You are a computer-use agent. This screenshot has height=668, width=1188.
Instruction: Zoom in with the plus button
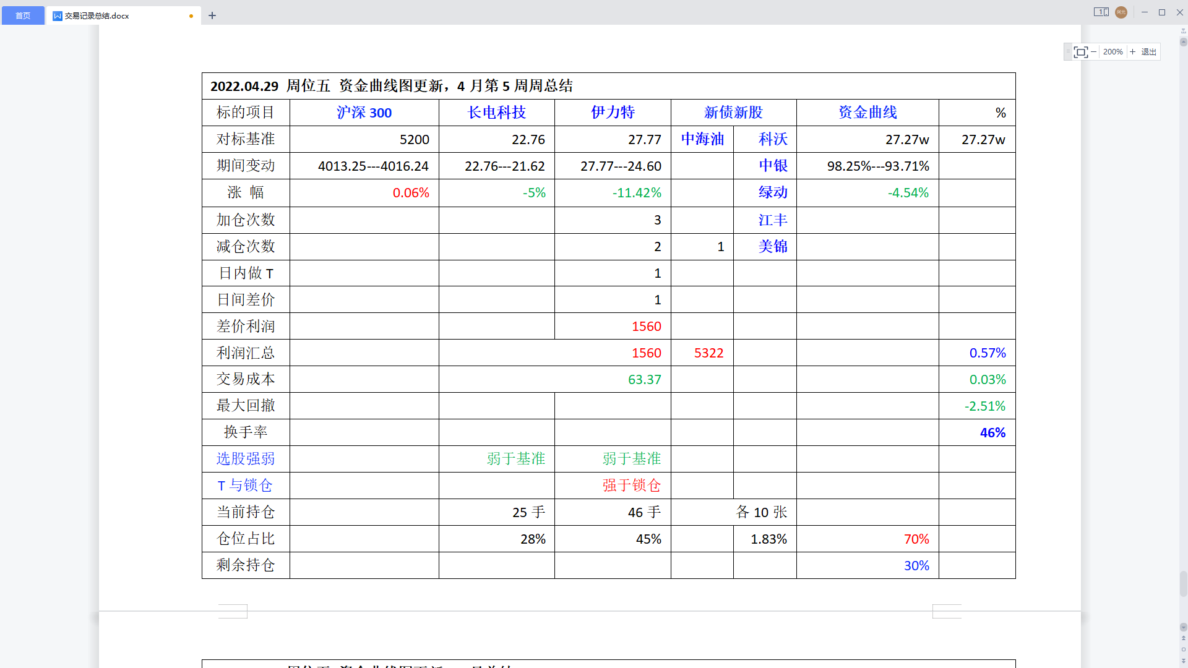pyautogui.click(x=1133, y=52)
